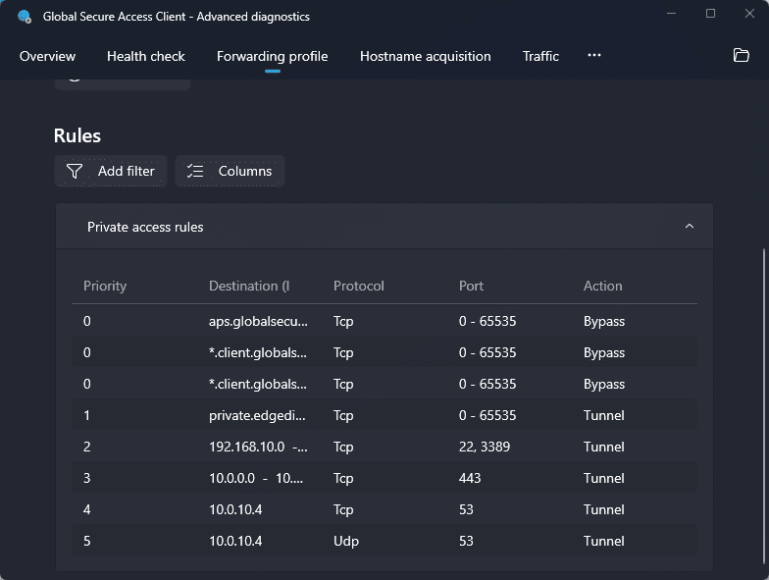Viewport: 769px width, 580px height.
Task: Click the 443 port value
Action: 470,479
